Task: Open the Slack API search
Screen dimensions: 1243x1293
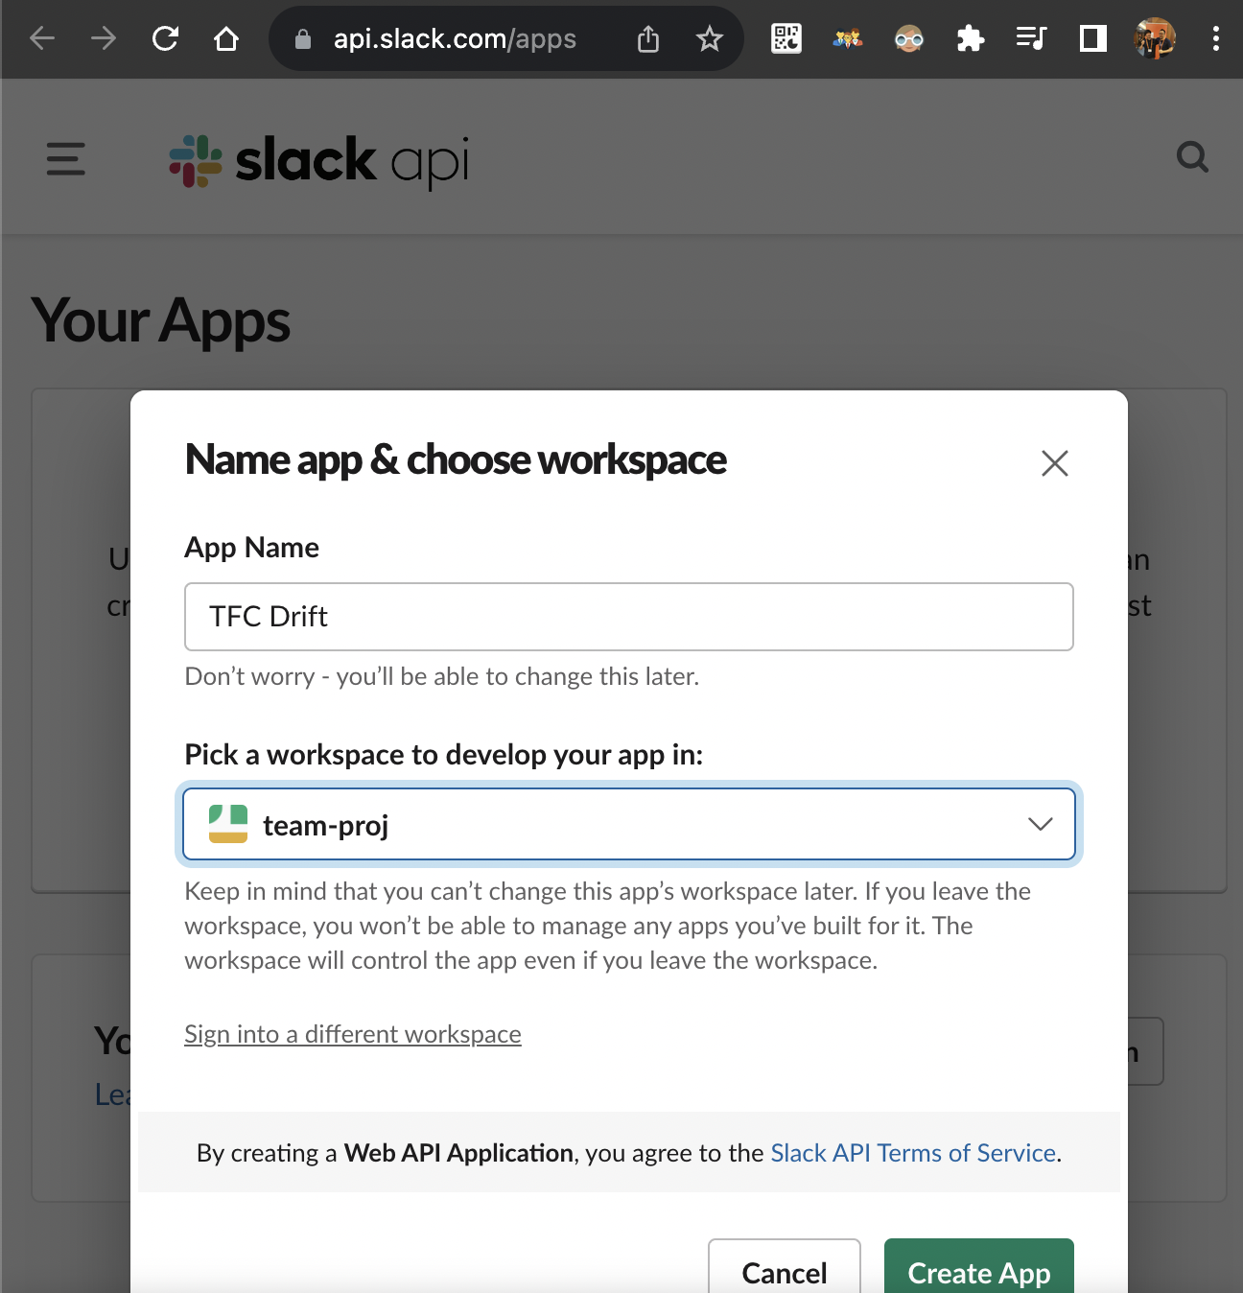Action: click(1192, 156)
